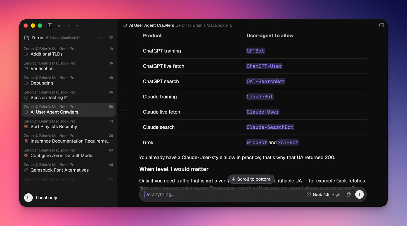Click the Claude training table cell
This screenshot has width=407, height=226.
[160, 97]
